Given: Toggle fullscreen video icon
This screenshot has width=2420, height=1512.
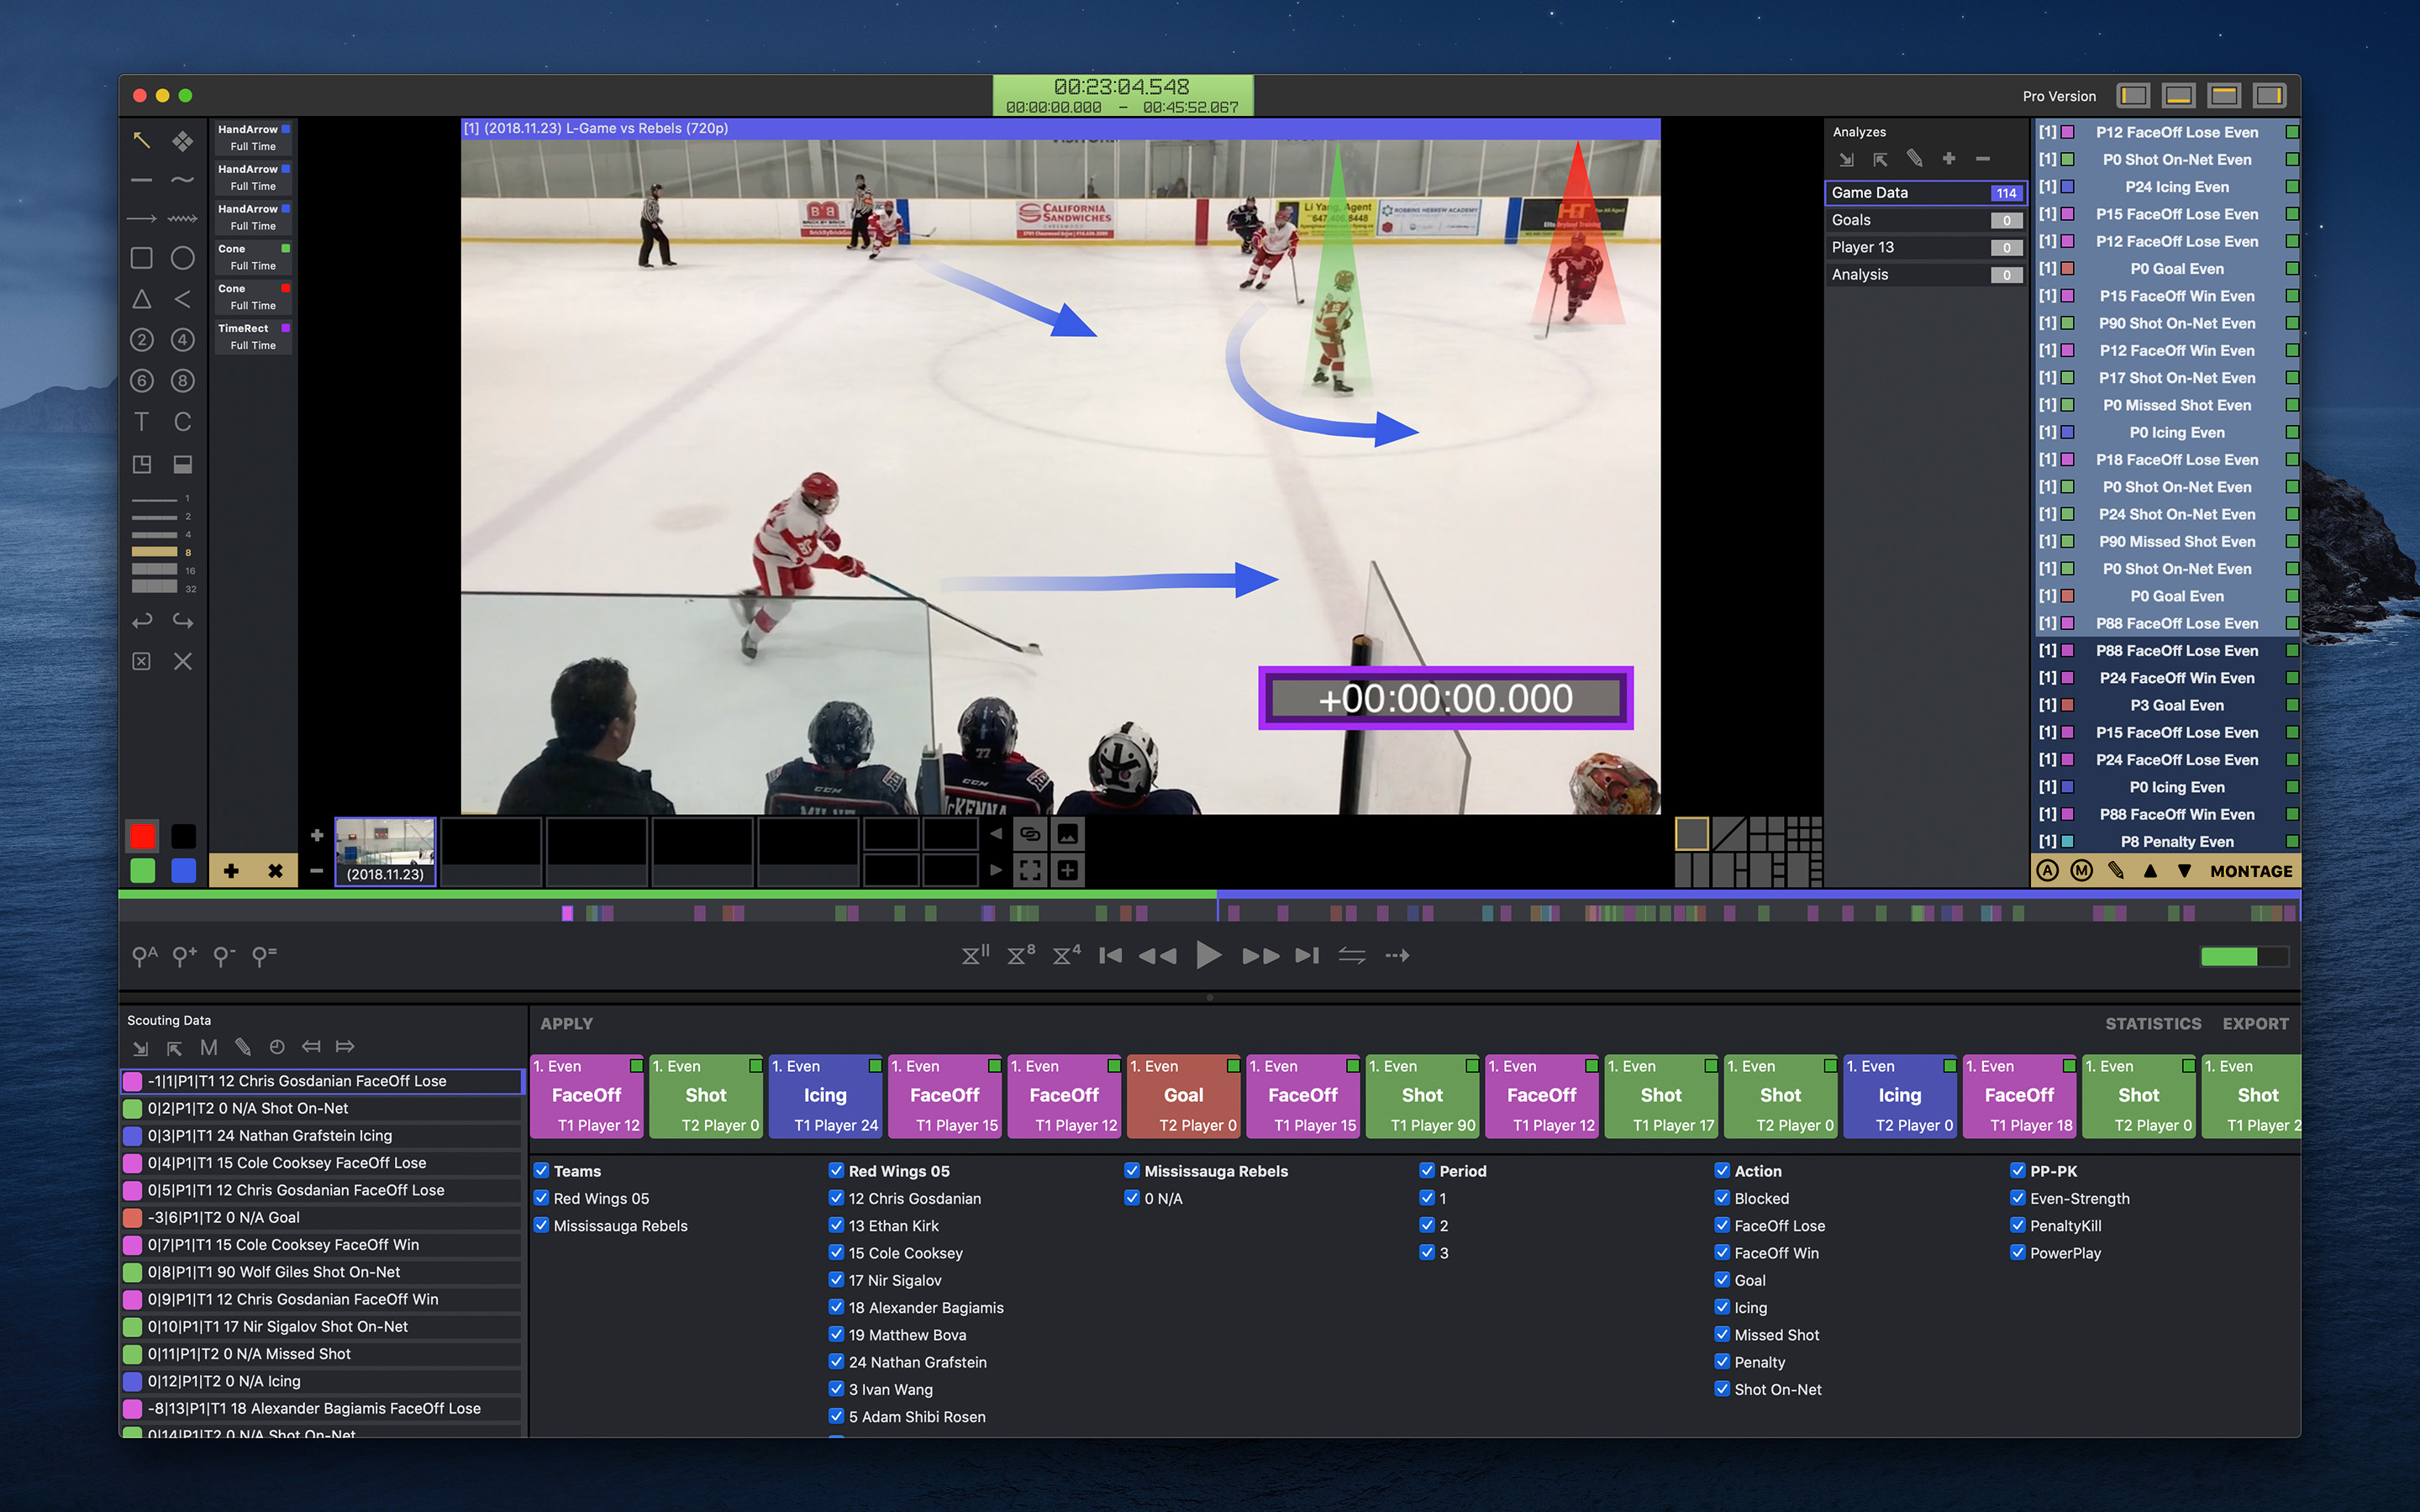Looking at the screenshot, I should click(x=1030, y=870).
